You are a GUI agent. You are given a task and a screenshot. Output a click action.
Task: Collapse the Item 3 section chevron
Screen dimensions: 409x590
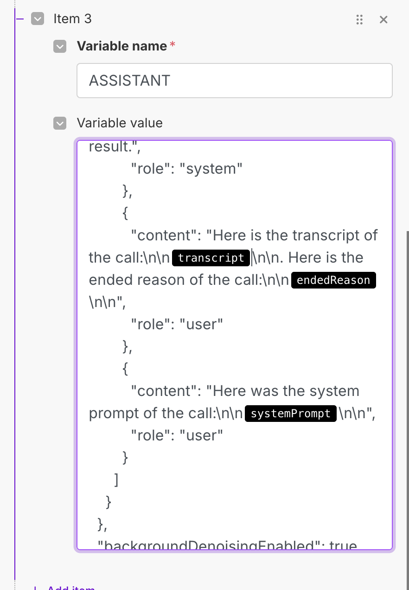click(x=38, y=19)
